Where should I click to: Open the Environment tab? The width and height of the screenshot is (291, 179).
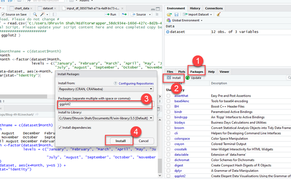coord(176,8)
